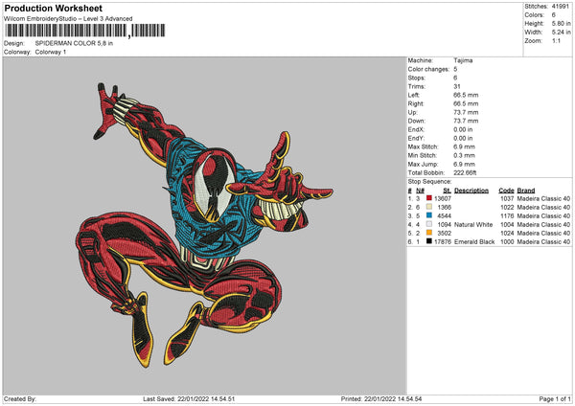Select the Brand column header
Viewport: 575px width, 406px height.
[532, 191]
